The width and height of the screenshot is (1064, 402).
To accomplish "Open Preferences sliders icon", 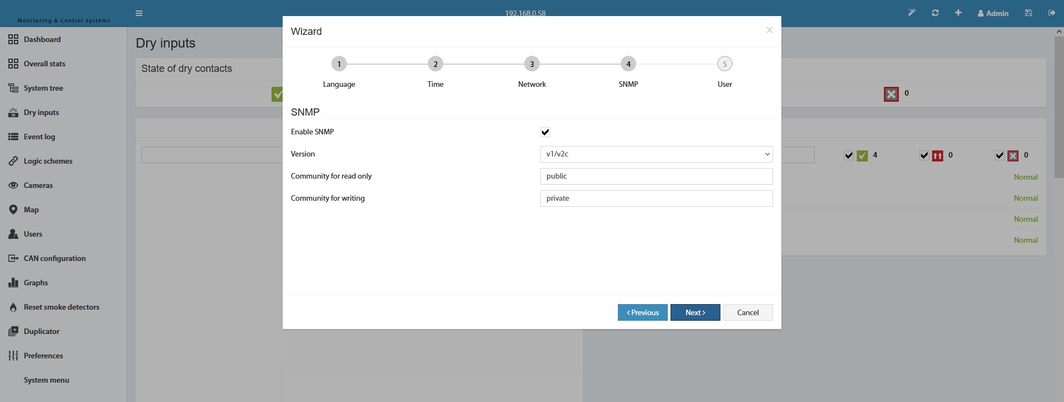I will tap(13, 356).
